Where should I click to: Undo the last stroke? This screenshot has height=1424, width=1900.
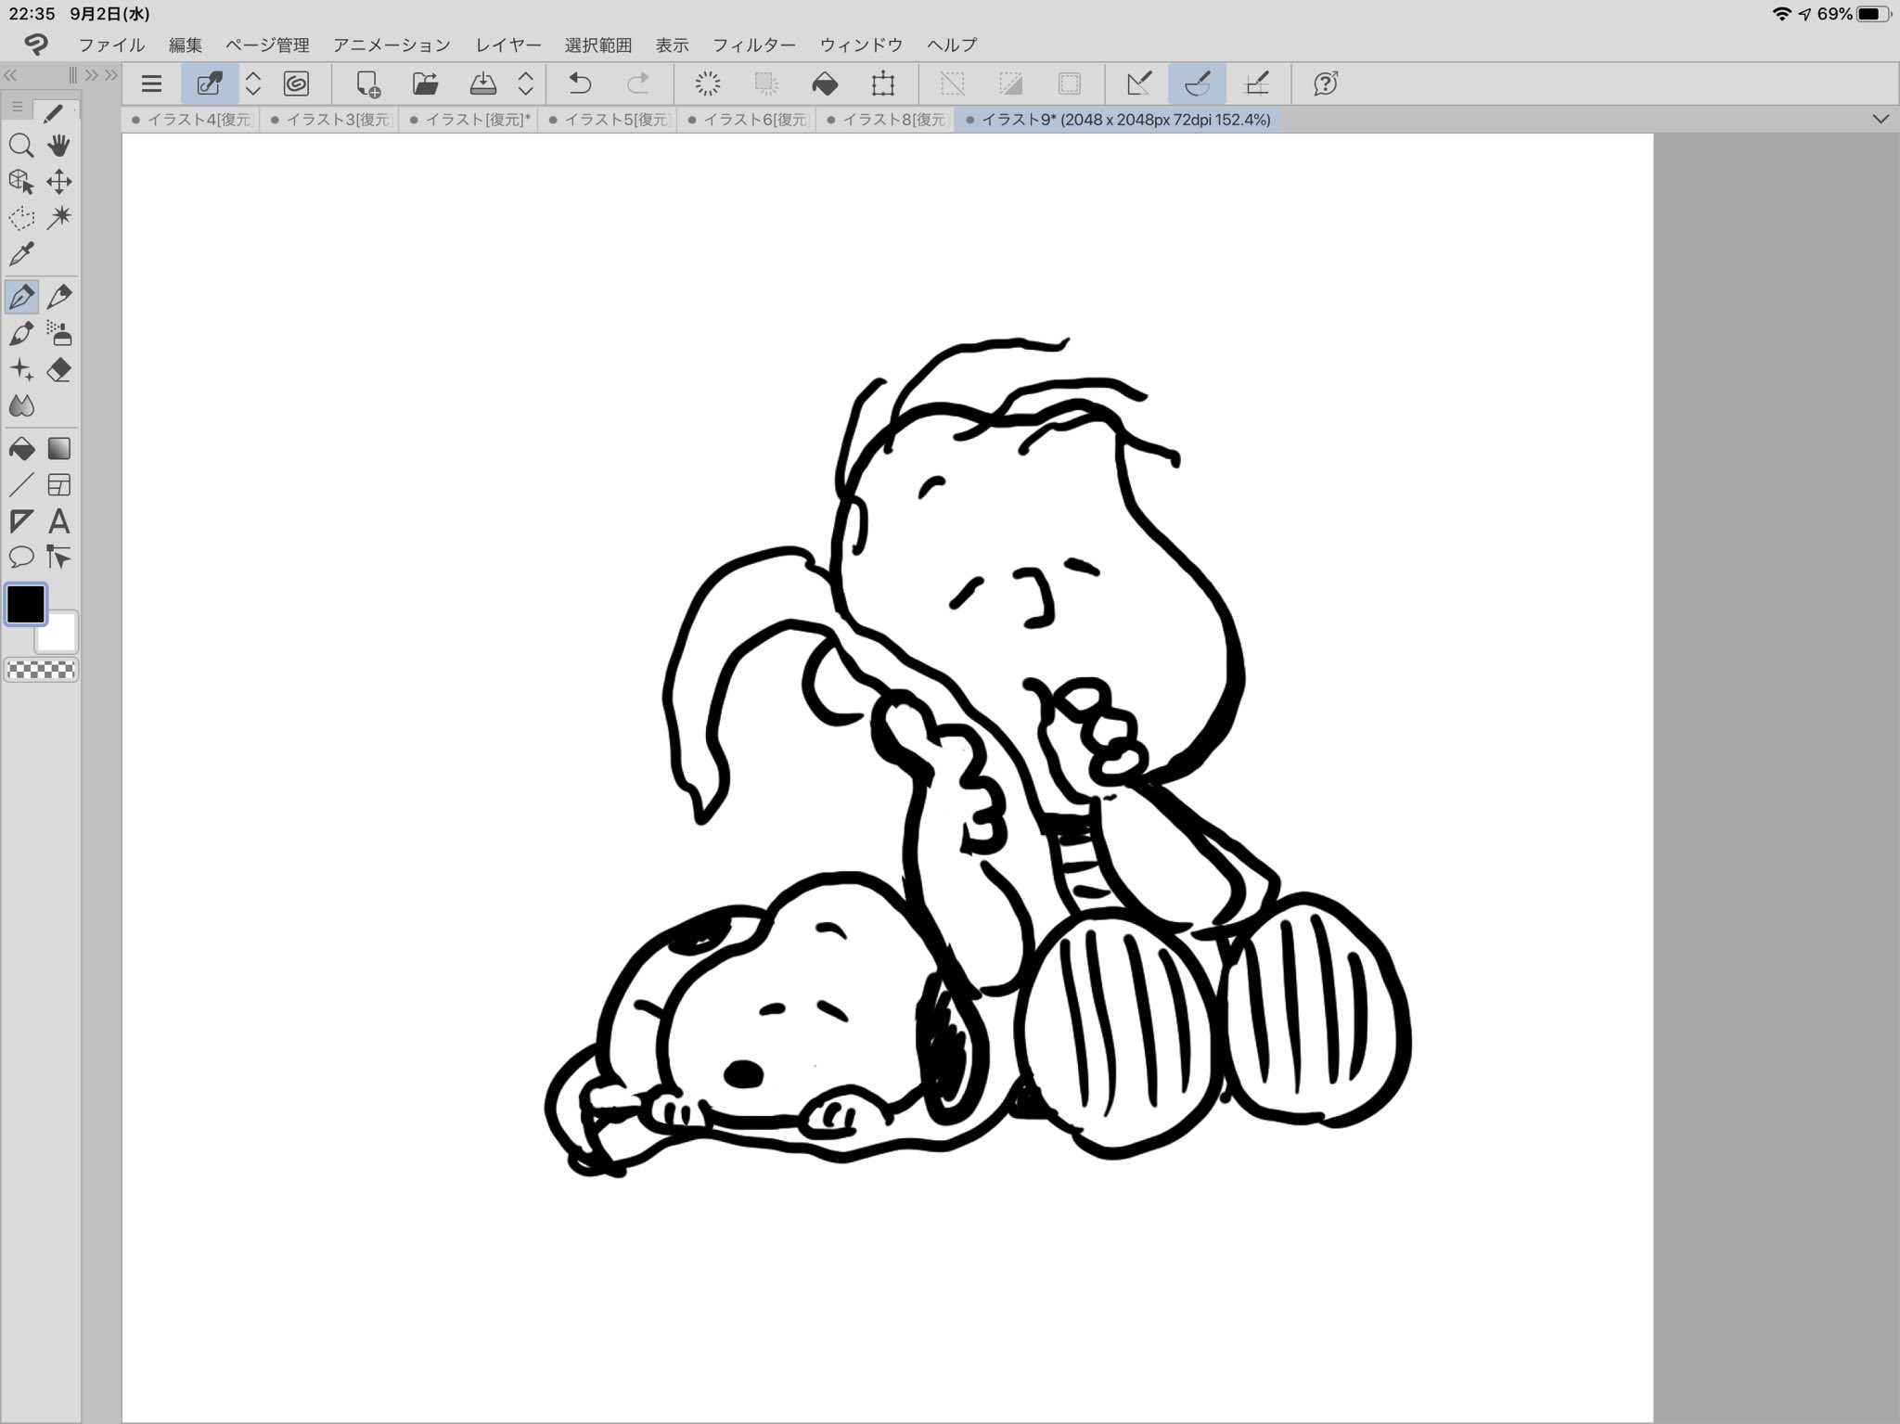(580, 84)
